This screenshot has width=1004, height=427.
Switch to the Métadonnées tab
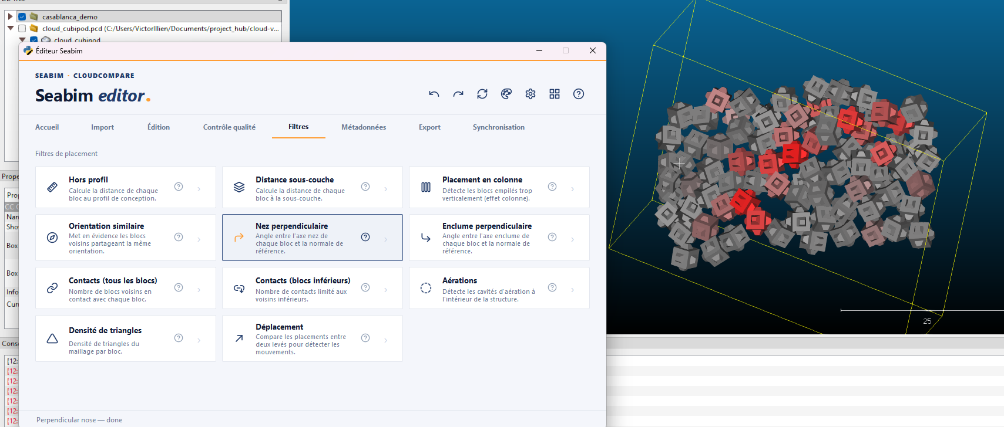(364, 127)
